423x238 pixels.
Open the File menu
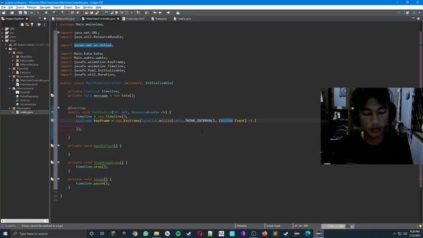[x=3, y=7]
